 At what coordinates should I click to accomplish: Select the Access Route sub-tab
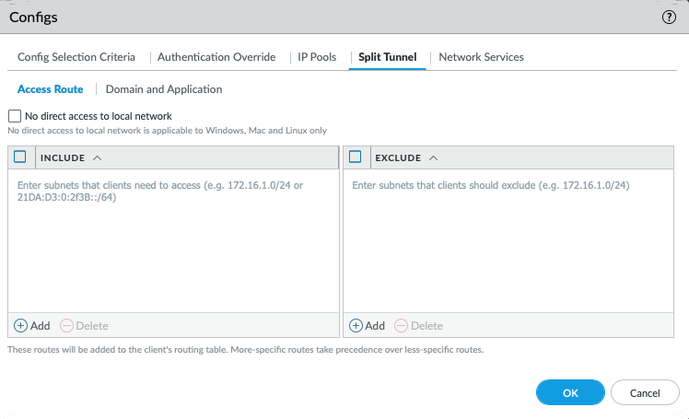pyautogui.click(x=50, y=89)
